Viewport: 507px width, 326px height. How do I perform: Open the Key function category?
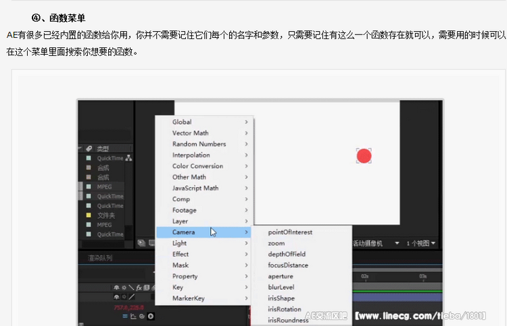[204, 288]
